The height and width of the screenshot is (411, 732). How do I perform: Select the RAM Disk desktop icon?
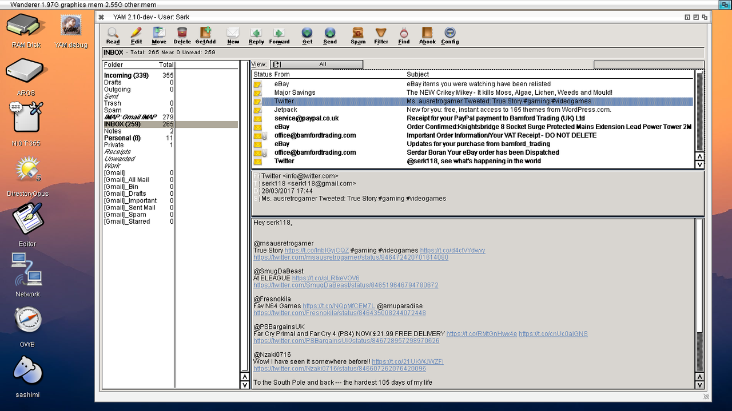(26, 30)
